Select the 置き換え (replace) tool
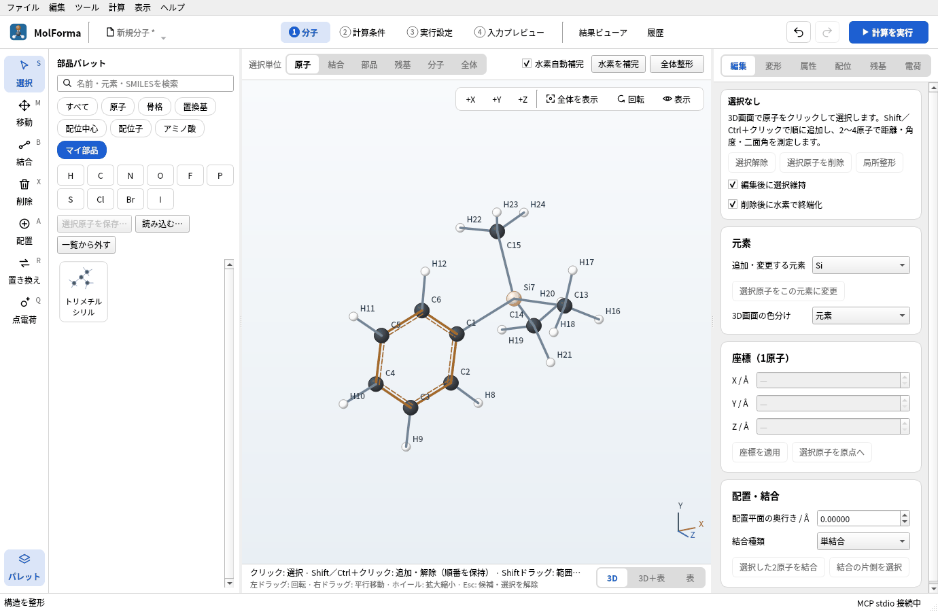 24,271
